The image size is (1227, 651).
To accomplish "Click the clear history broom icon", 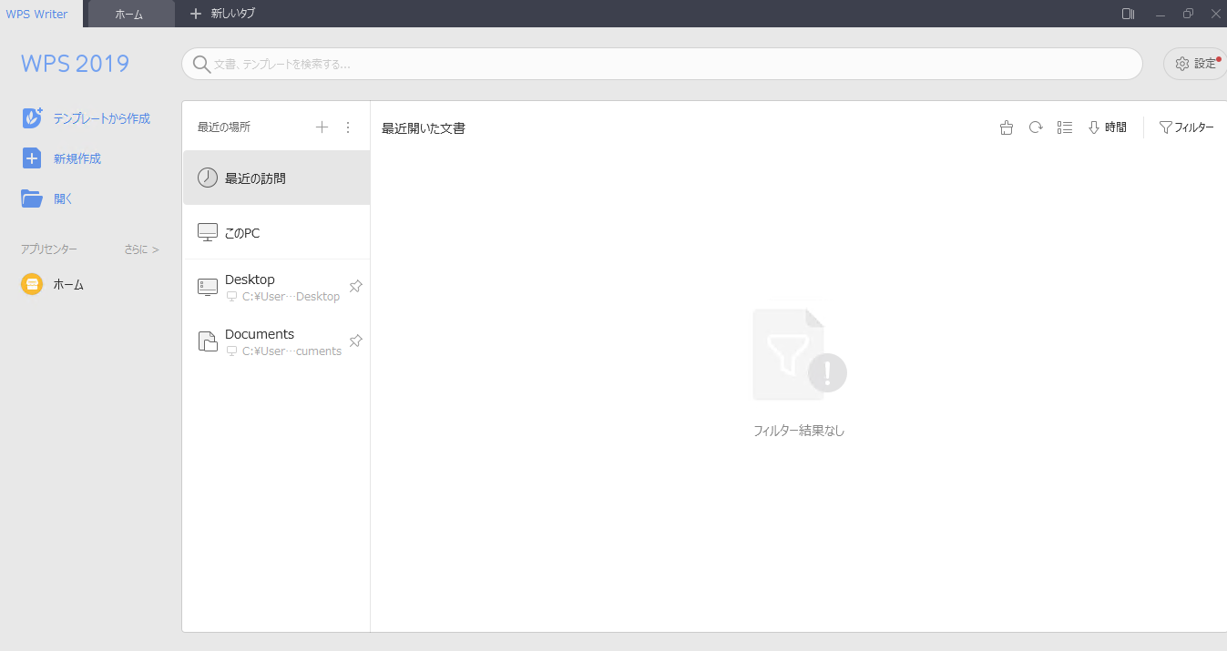I will click(1007, 127).
